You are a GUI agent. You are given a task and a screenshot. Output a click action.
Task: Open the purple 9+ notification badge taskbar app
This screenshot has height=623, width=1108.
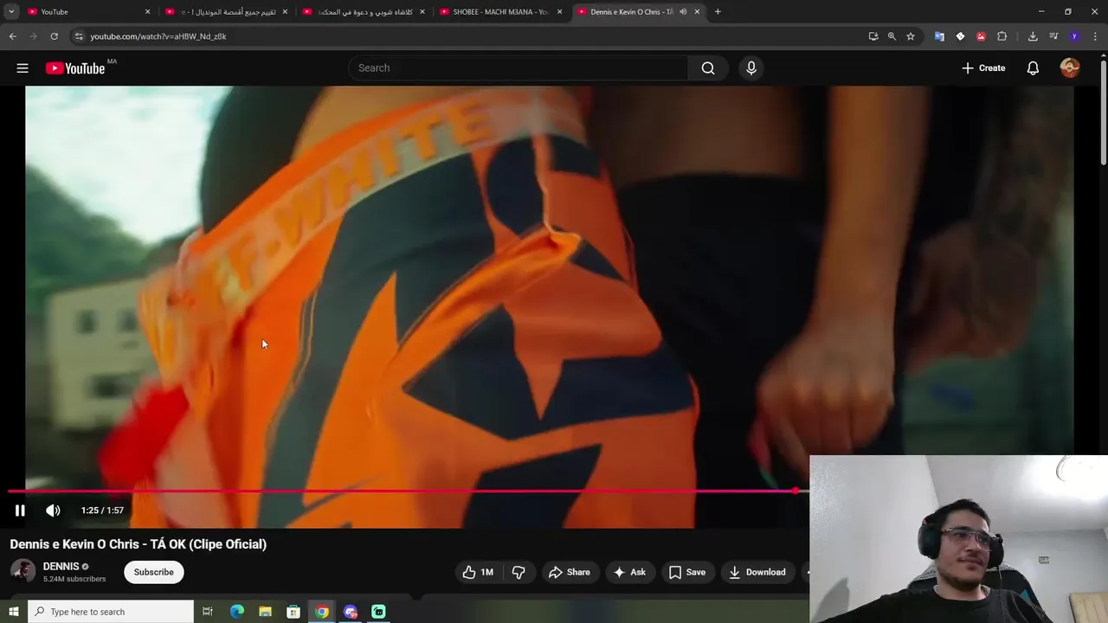[x=351, y=612]
